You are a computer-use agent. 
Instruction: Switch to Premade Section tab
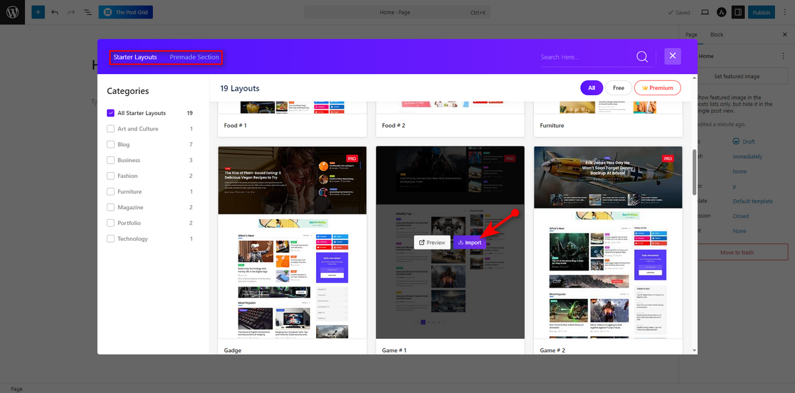(194, 57)
